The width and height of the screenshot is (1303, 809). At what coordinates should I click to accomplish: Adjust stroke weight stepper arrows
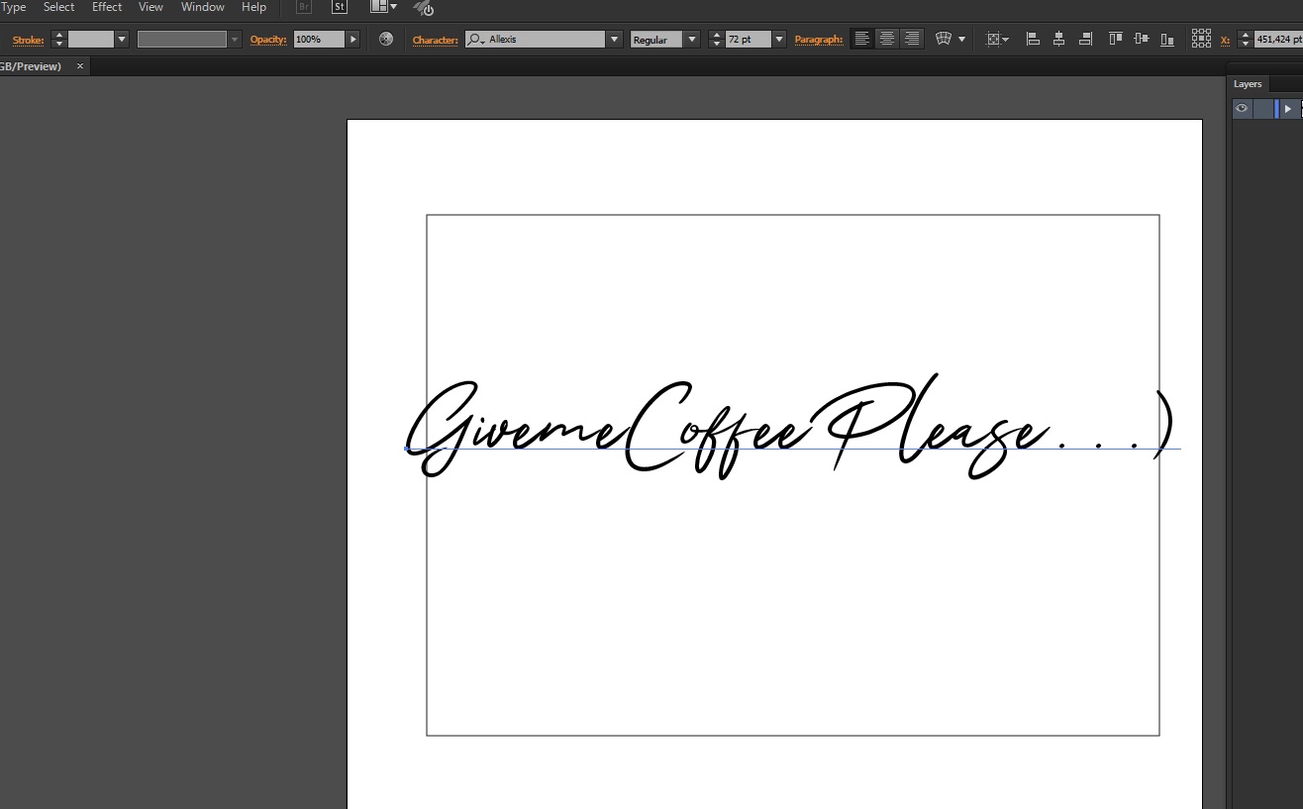tap(58, 40)
